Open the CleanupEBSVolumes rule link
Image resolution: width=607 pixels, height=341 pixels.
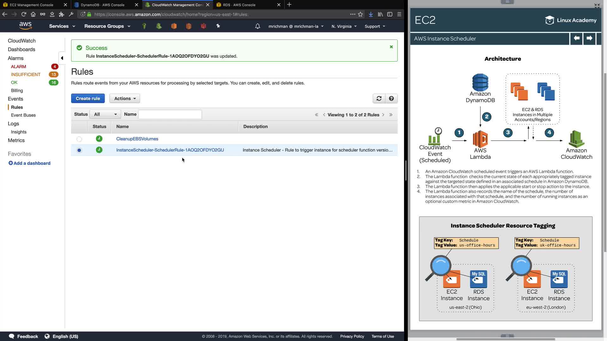(137, 139)
